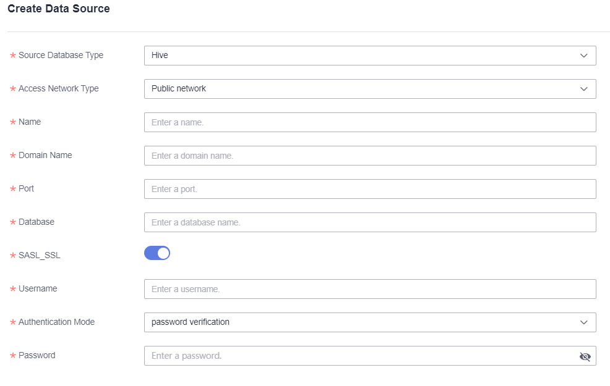Click the Authentication Mode chevron arrow
610x386 pixels.
[x=583, y=322]
